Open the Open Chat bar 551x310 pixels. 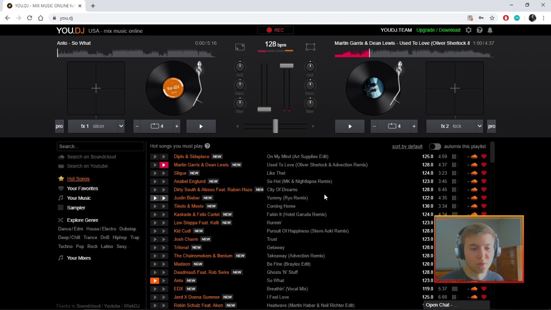pos(456,305)
